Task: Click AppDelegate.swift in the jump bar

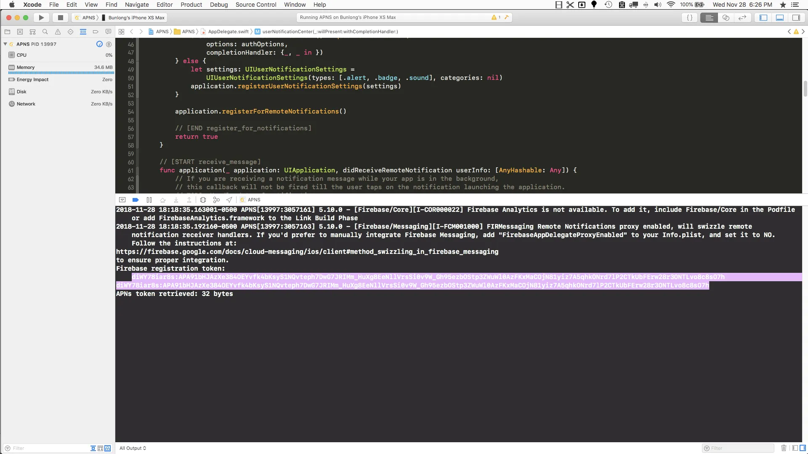Action: [228, 32]
